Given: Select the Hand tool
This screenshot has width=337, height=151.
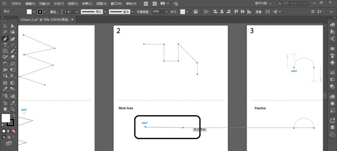Looking at the screenshot, I should (x=5, y=109).
